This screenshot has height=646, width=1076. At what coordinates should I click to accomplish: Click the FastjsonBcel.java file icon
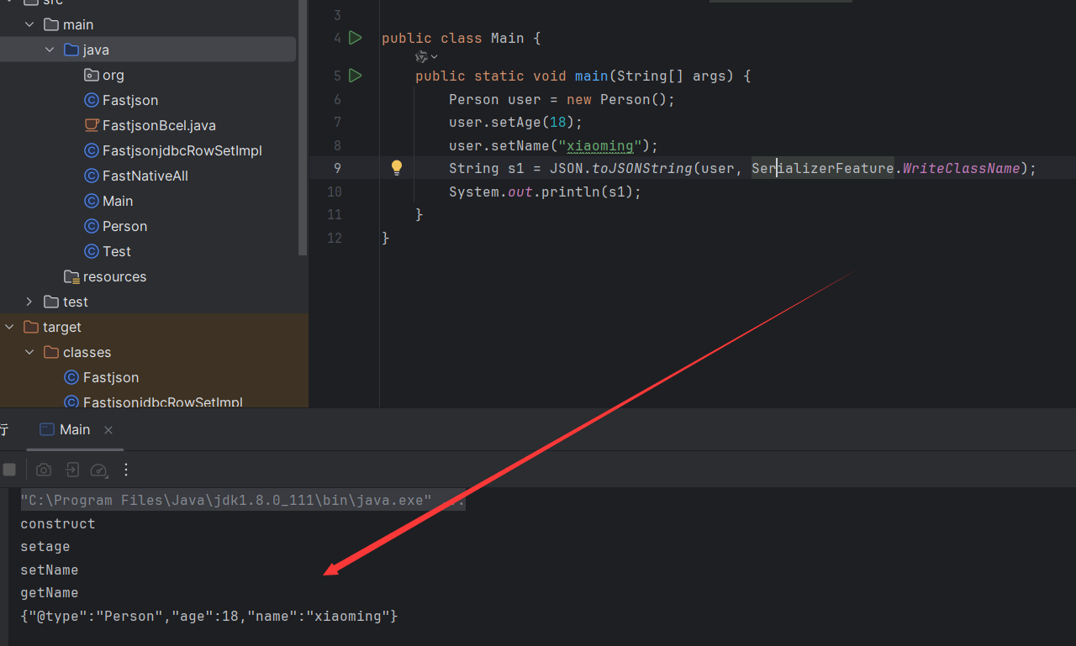click(92, 125)
